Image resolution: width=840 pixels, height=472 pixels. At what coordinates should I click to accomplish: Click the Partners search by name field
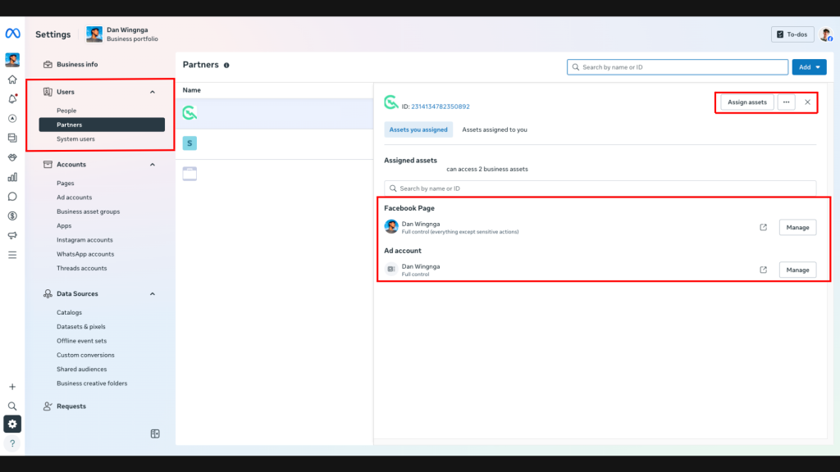point(677,67)
